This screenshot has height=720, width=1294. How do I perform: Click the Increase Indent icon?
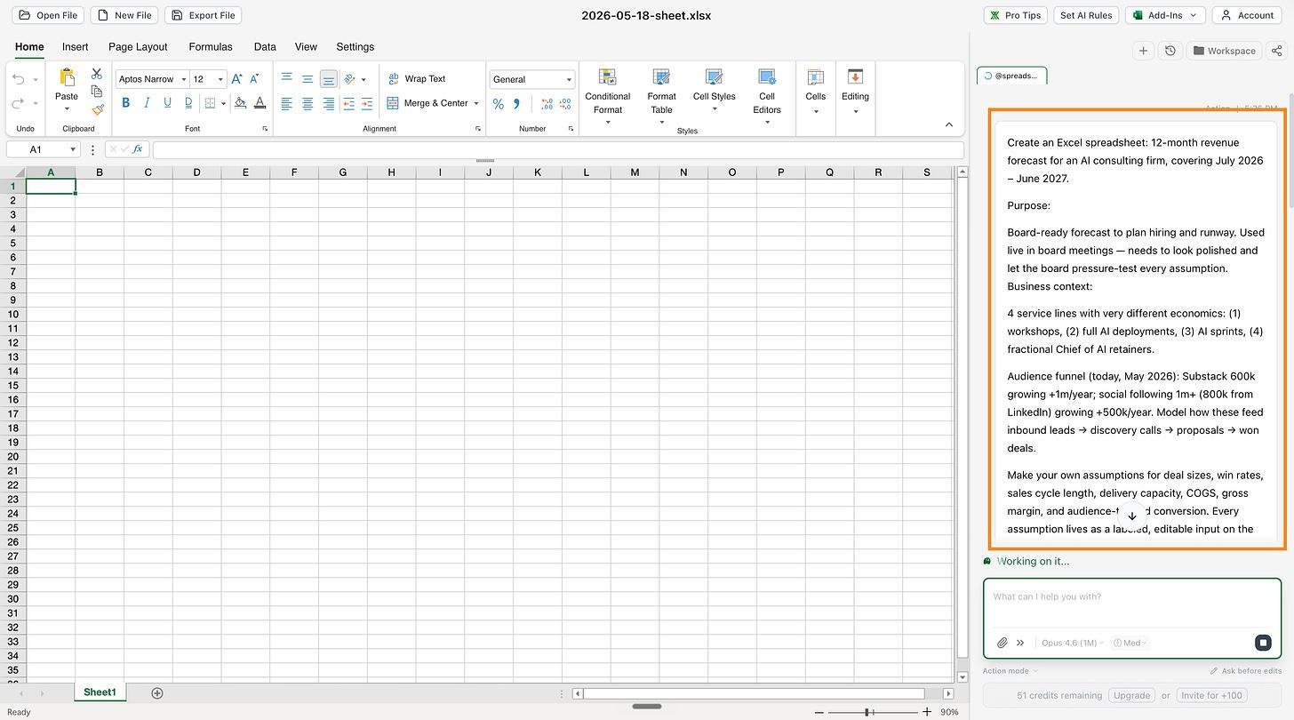click(367, 104)
